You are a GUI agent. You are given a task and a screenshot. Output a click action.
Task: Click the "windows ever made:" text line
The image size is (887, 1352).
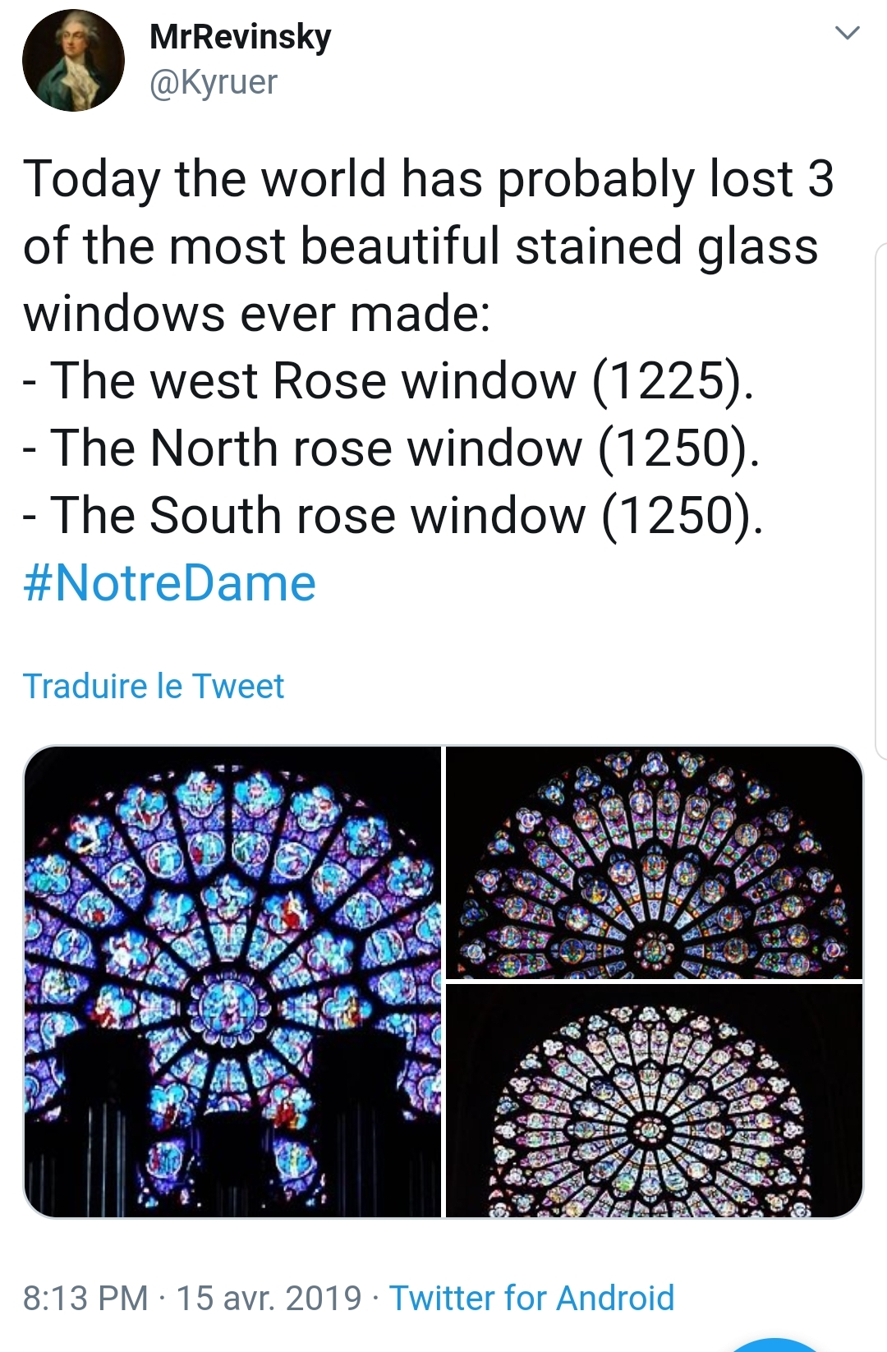click(x=256, y=314)
